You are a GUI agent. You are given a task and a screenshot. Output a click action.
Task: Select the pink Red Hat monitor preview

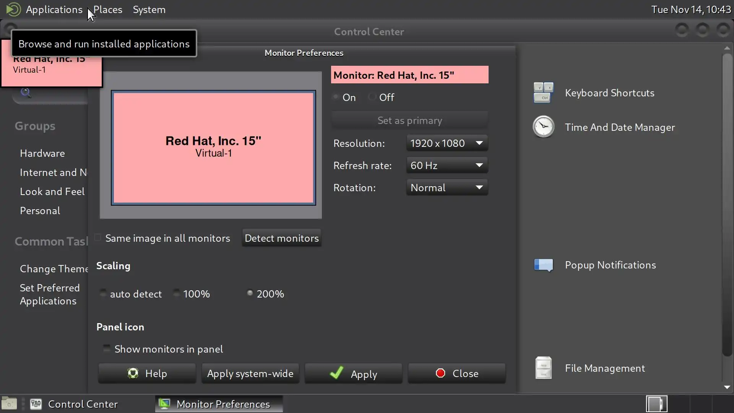pyautogui.click(x=213, y=148)
